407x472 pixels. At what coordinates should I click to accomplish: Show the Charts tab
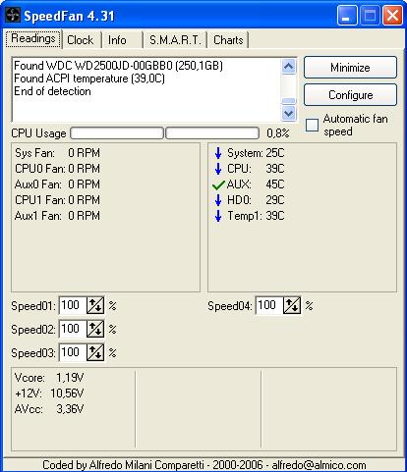coord(228,40)
